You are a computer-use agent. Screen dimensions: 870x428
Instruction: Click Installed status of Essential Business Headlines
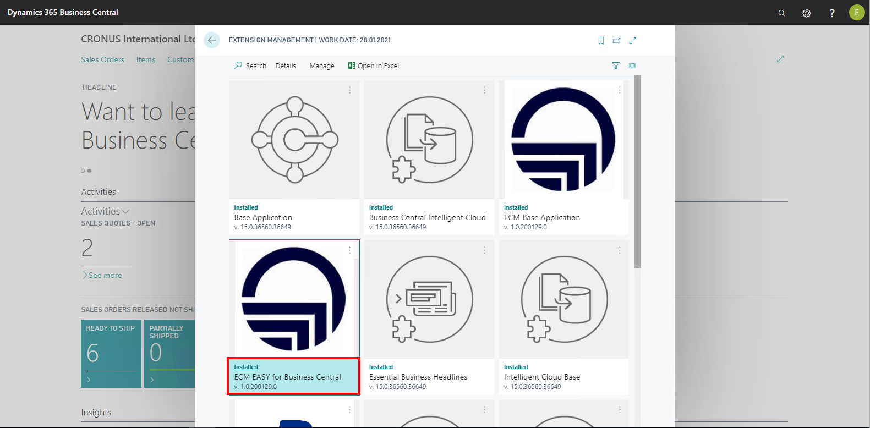click(x=381, y=367)
